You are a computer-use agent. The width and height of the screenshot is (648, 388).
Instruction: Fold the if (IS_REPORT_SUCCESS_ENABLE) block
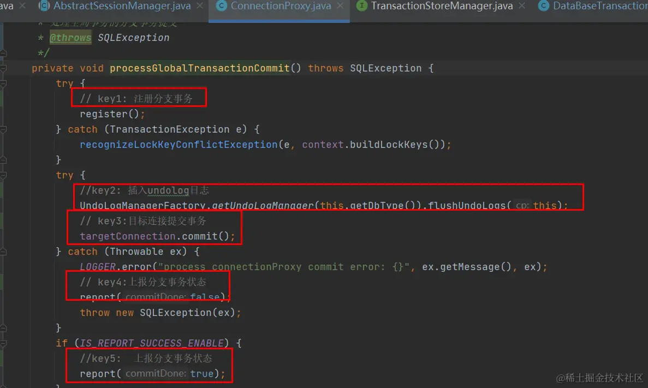point(3,343)
